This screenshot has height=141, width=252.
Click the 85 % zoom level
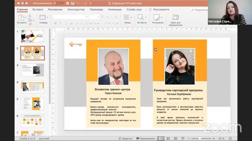(221, 138)
